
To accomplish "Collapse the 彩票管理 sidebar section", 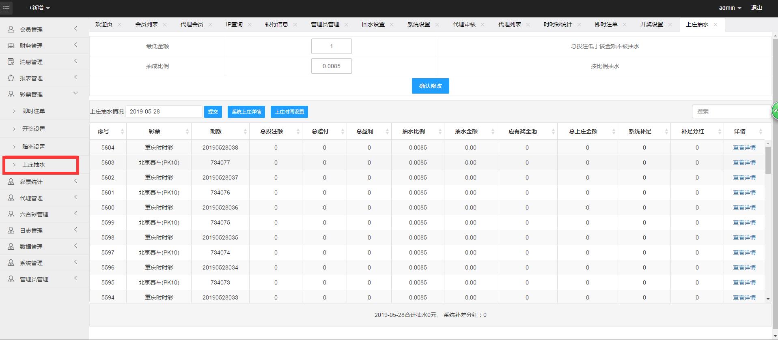I will [75, 94].
